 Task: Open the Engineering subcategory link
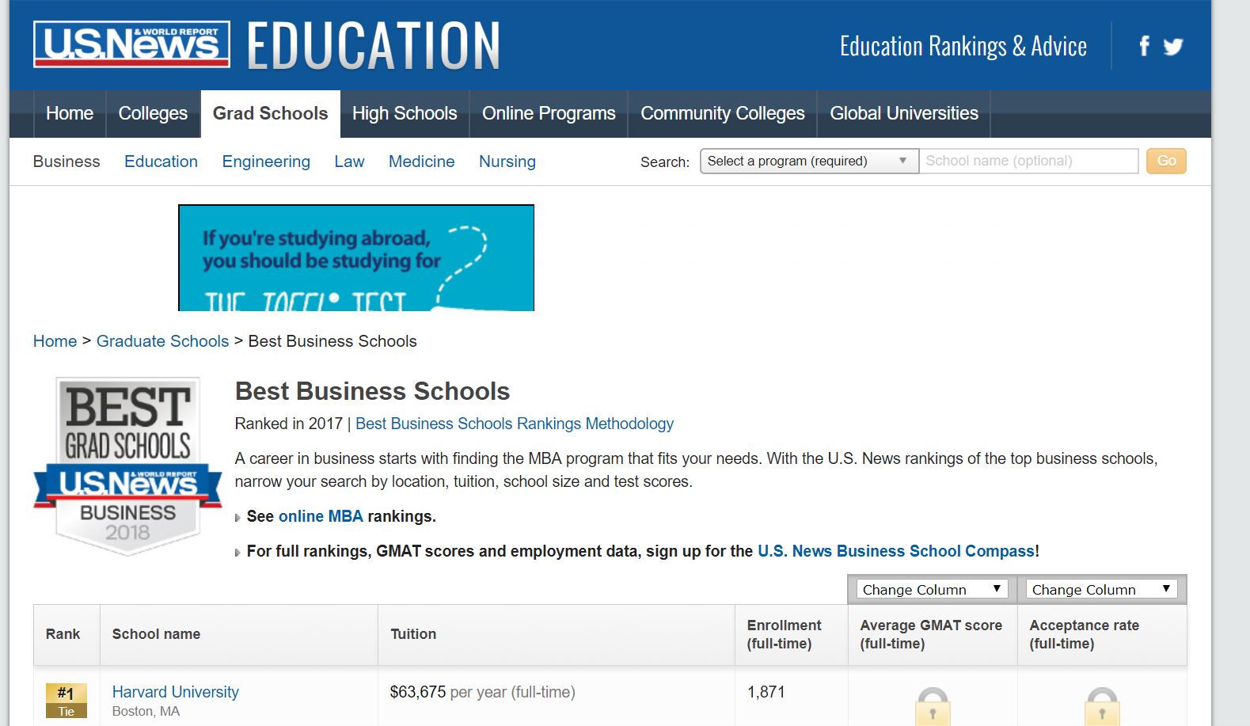click(x=266, y=162)
